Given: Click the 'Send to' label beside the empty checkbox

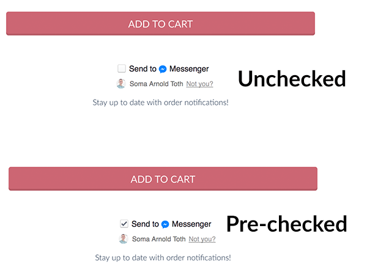Looking at the screenshot, I should (143, 68).
